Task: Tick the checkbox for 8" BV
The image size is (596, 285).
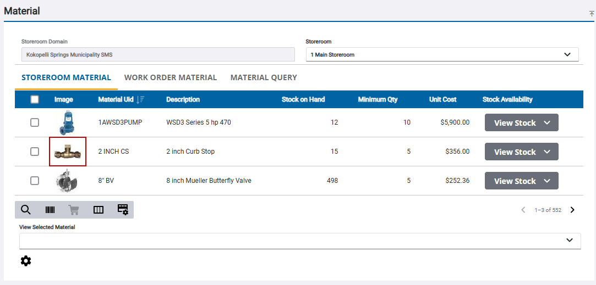Action: 35,181
